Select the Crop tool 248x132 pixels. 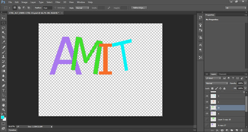click(x=3, y=37)
